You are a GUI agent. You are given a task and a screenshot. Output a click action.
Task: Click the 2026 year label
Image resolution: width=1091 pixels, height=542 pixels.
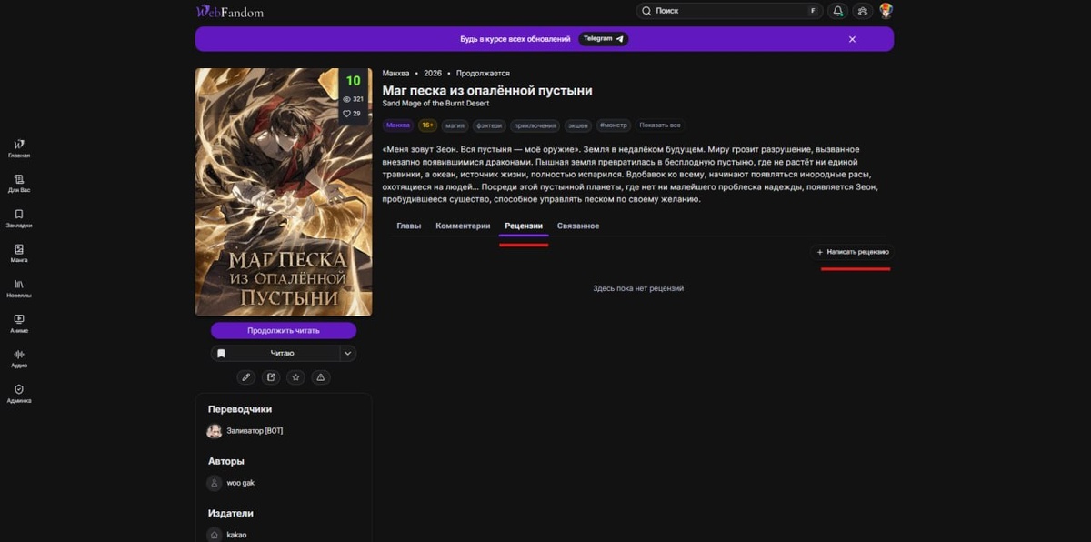(x=432, y=73)
